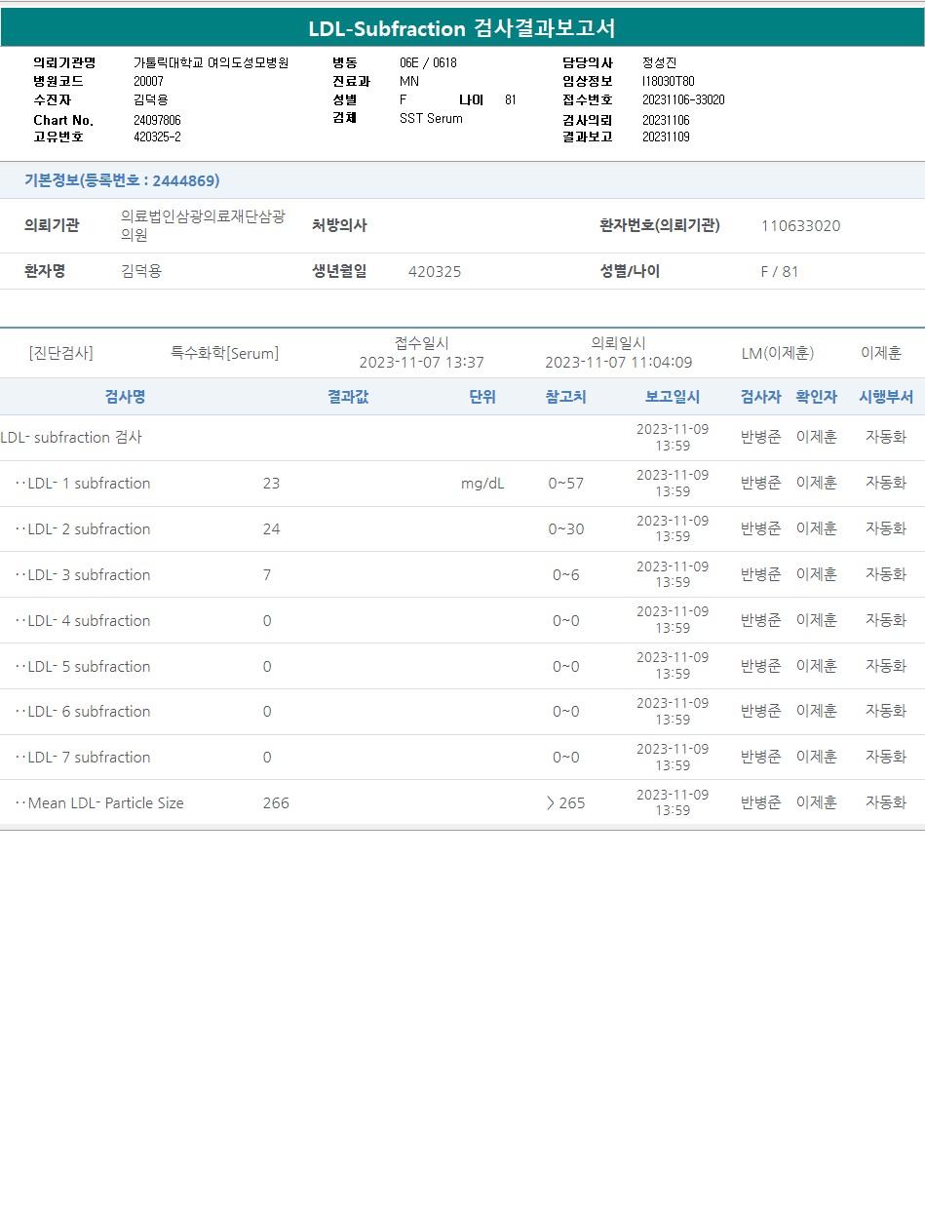
Task: Click the mg/dL unit cell
Action: tap(482, 484)
